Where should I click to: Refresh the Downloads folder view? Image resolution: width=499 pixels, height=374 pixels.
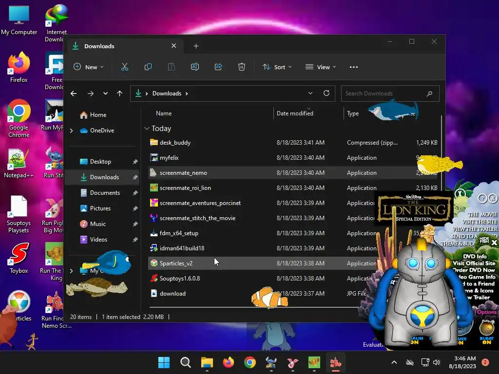326,93
